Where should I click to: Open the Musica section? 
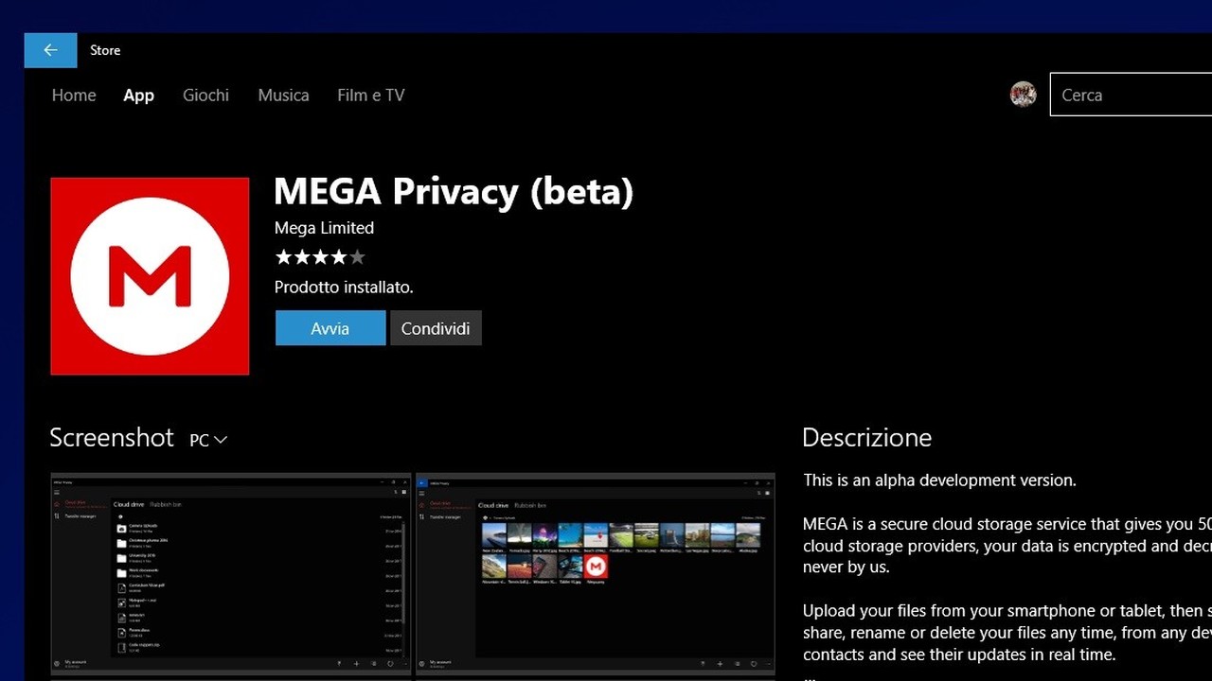click(x=283, y=95)
